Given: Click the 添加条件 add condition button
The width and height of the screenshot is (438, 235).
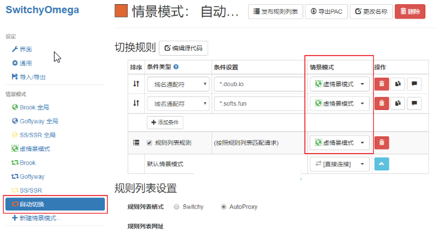Looking at the screenshot, I should point(165,123).
